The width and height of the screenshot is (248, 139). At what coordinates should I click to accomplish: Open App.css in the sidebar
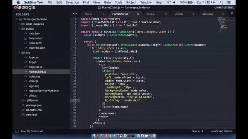pos(34,58)
